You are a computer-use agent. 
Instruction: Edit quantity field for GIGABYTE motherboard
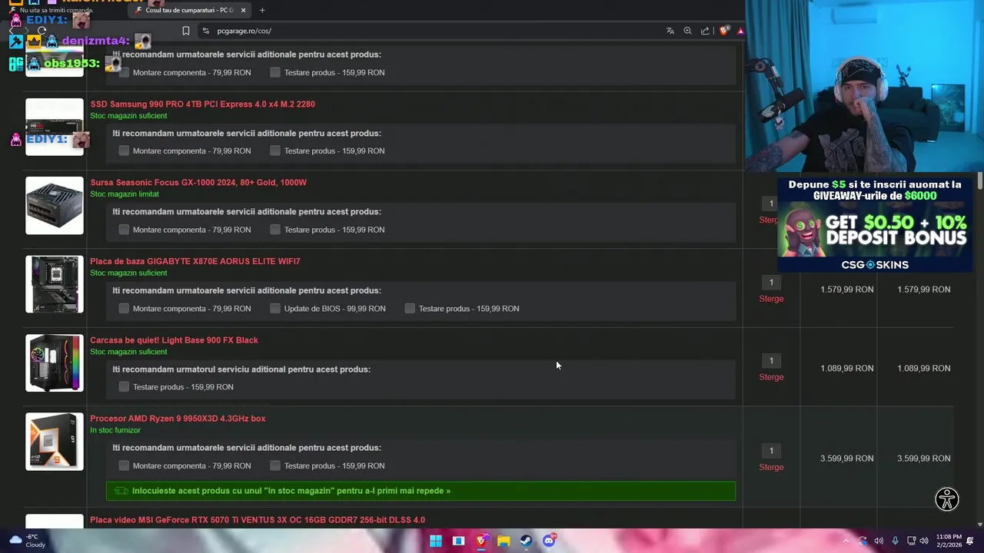click(771, 282)
